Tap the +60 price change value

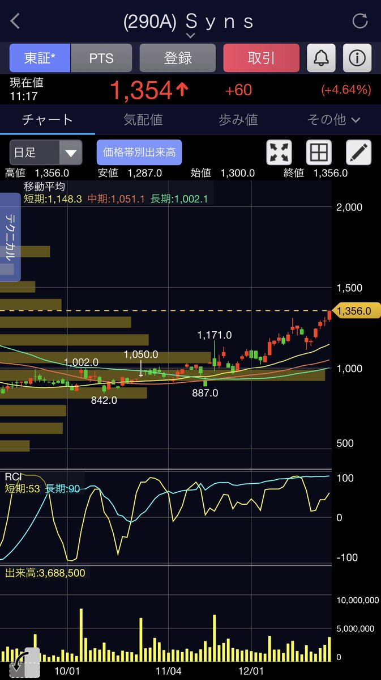click(238, 90)
